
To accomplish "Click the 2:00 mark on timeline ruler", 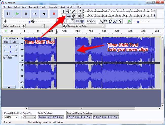I will tap(77, 31).
